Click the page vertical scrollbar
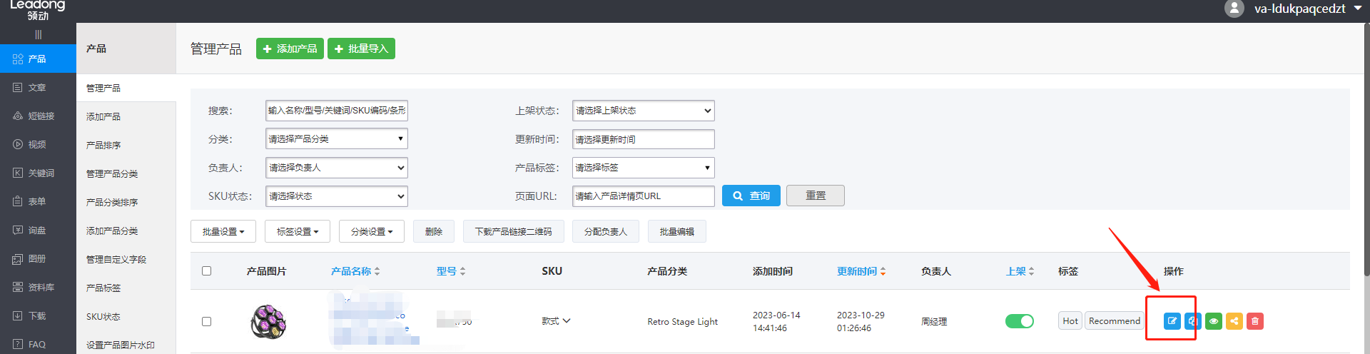1370x354 pixels. [x=1366, y=157]
